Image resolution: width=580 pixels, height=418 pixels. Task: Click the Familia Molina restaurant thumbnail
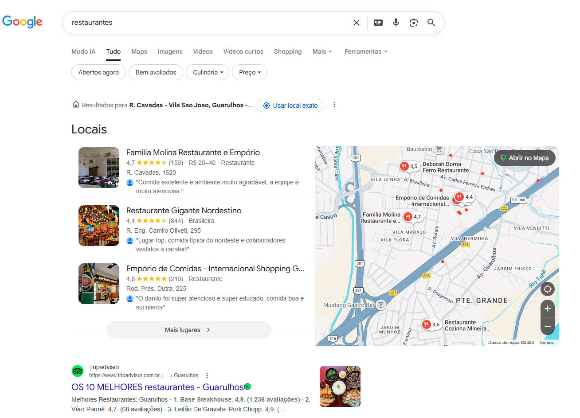(x=98, y=167)
